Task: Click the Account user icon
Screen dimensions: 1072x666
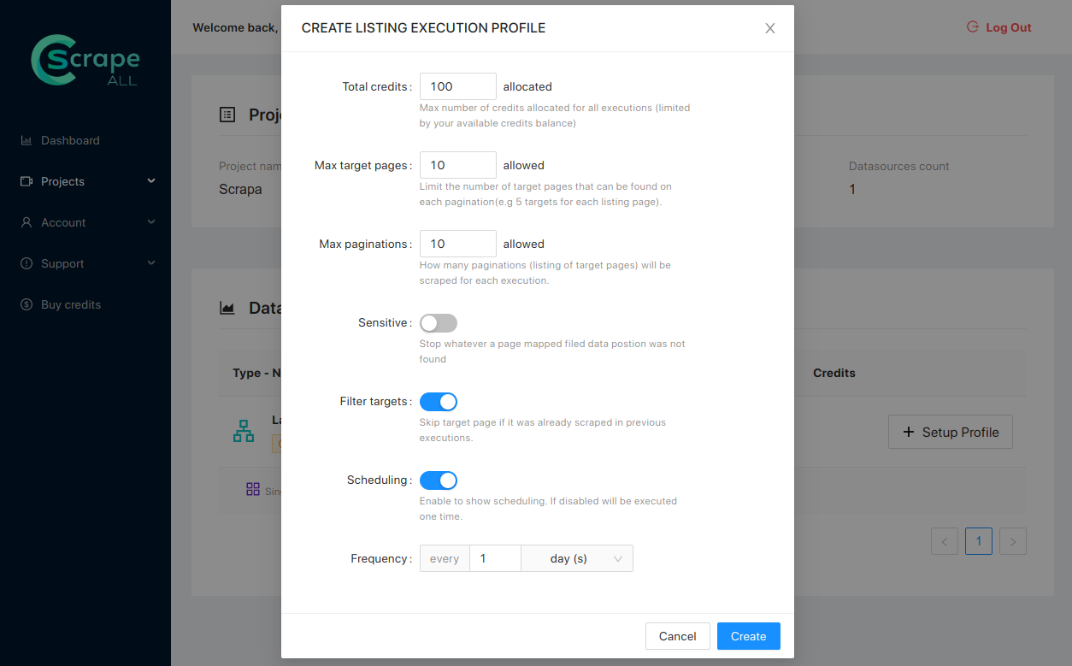Action: (27, 222)
